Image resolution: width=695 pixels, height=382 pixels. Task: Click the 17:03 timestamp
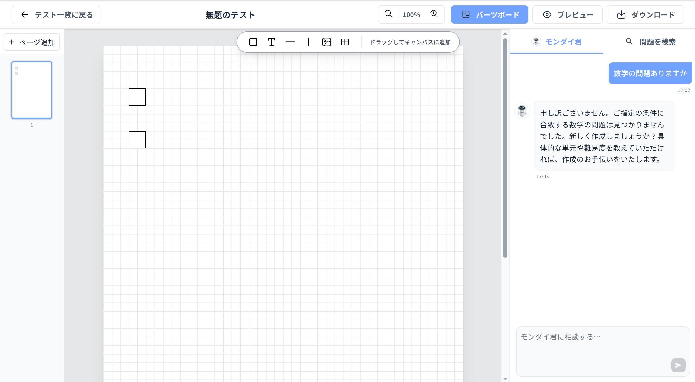[x=542, y=177]
